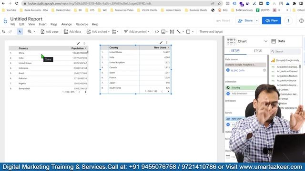Open the shape type dropdown arrow

(193, 32)
